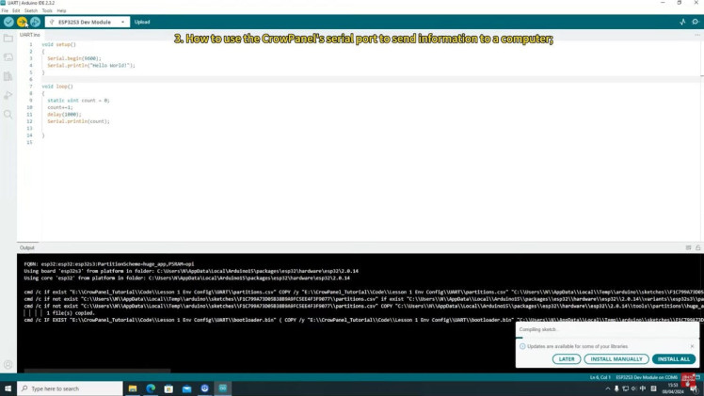This screenshot has width=704, height=396.
Task: Open the account profile icon in sidebar
Action: point(8,365)
